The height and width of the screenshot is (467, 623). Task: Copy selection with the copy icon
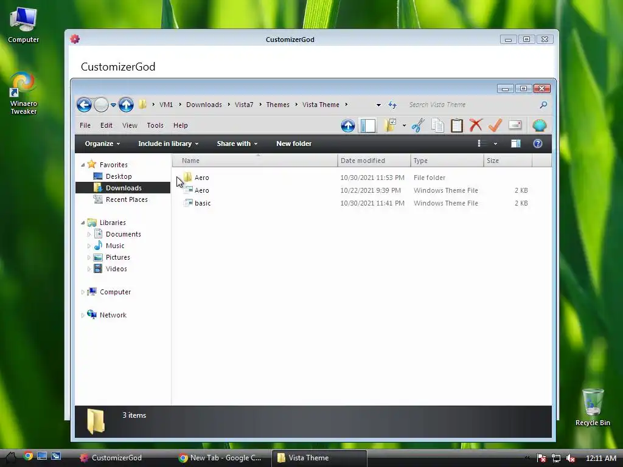point(437,125)
